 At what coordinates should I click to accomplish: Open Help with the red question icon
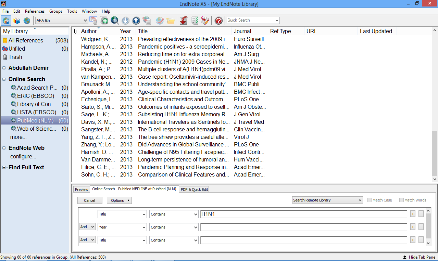pyautogui.click(x=218, y=21)
